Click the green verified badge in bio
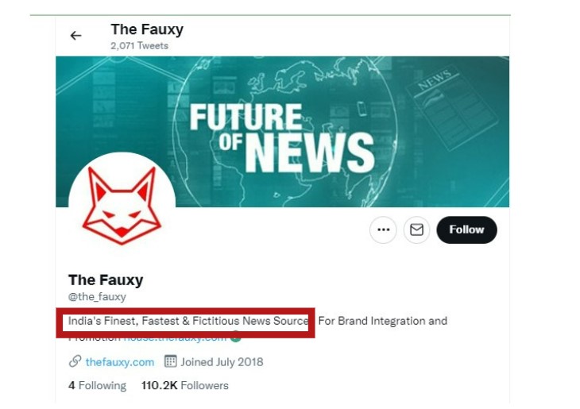This screenshot has width=580, height=409. (235, 337)
